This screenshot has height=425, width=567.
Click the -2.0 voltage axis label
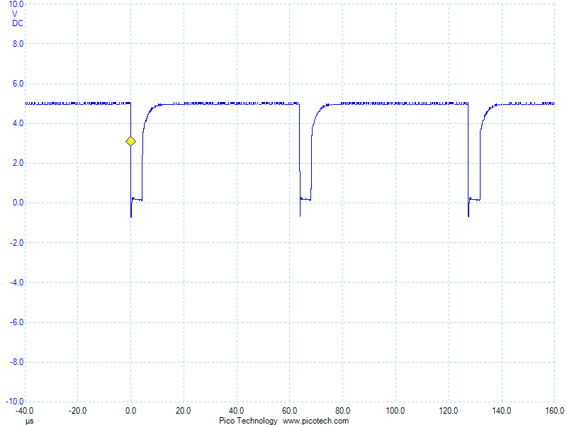pos(16,243)
